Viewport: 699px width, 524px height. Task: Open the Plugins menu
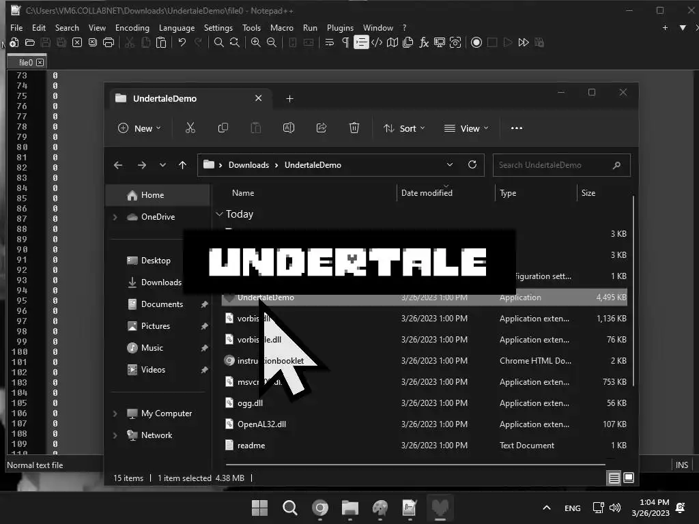(340, 27)
